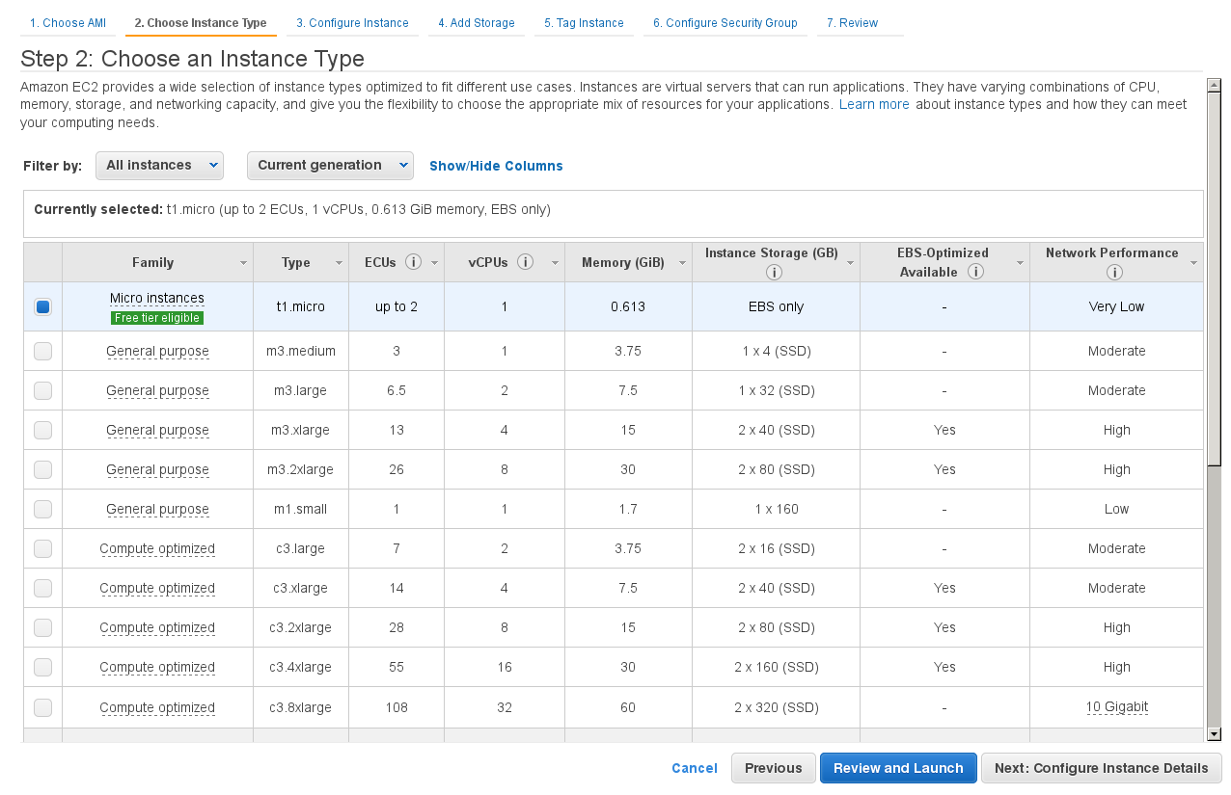Click the 'up to 2' ECUs cell
1231x795 pixels.
(x=397, y=306)
